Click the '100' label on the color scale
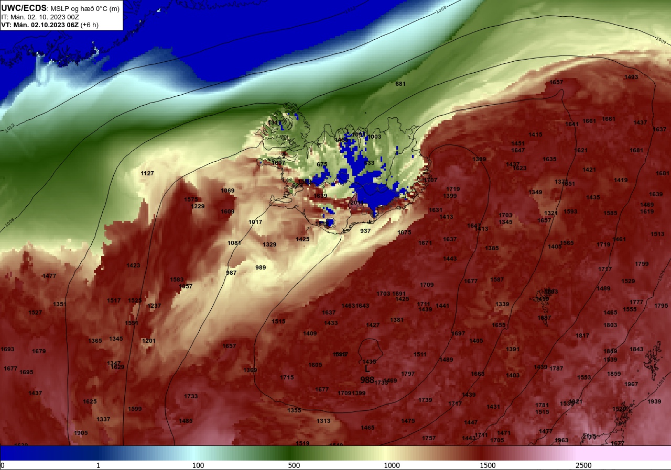Viewport: 671px width, 470px height. coord(198,465)
